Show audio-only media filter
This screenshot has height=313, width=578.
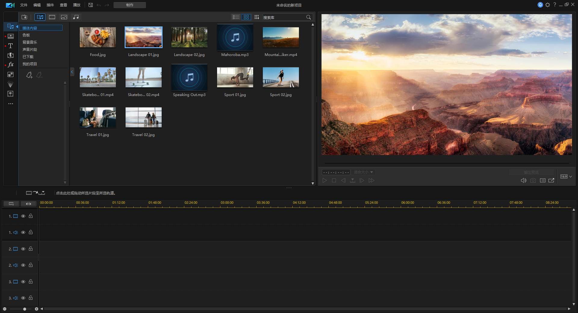(x=76, y=17)
